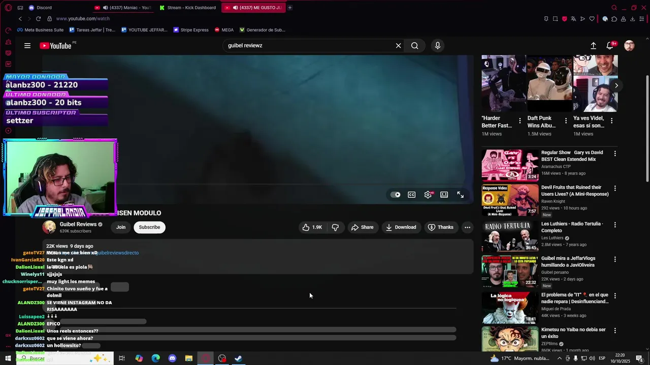Open a new browser tab
This screenshot has height=365, width=650.
tap(290, 8)
